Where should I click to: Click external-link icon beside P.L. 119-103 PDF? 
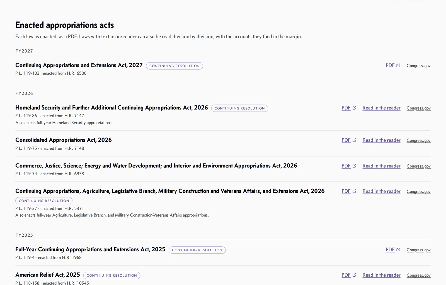[x=398, y=66]
